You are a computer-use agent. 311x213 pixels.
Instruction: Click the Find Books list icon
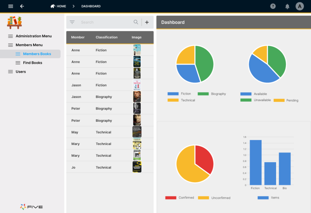coord(18,63)
